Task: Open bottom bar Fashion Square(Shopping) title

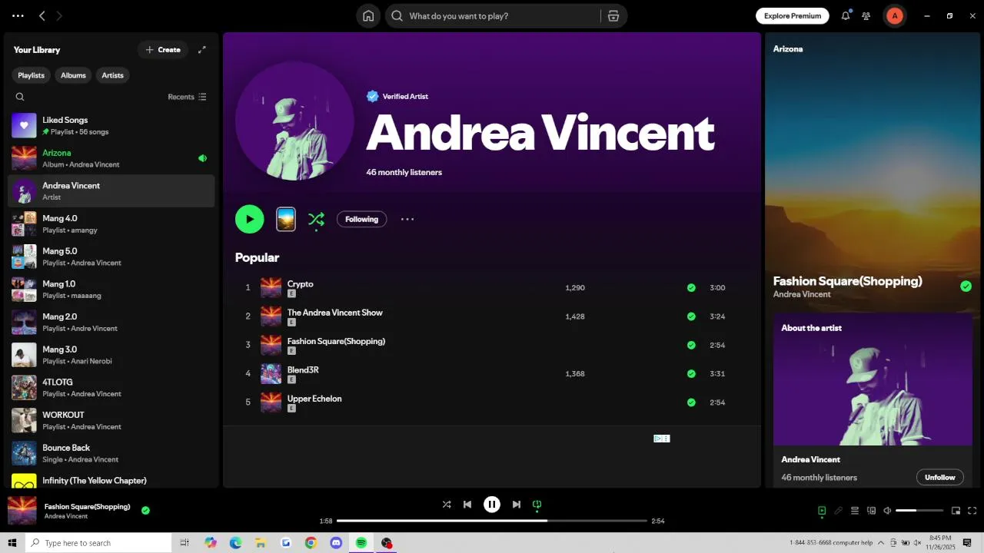Action: point(87,507)
